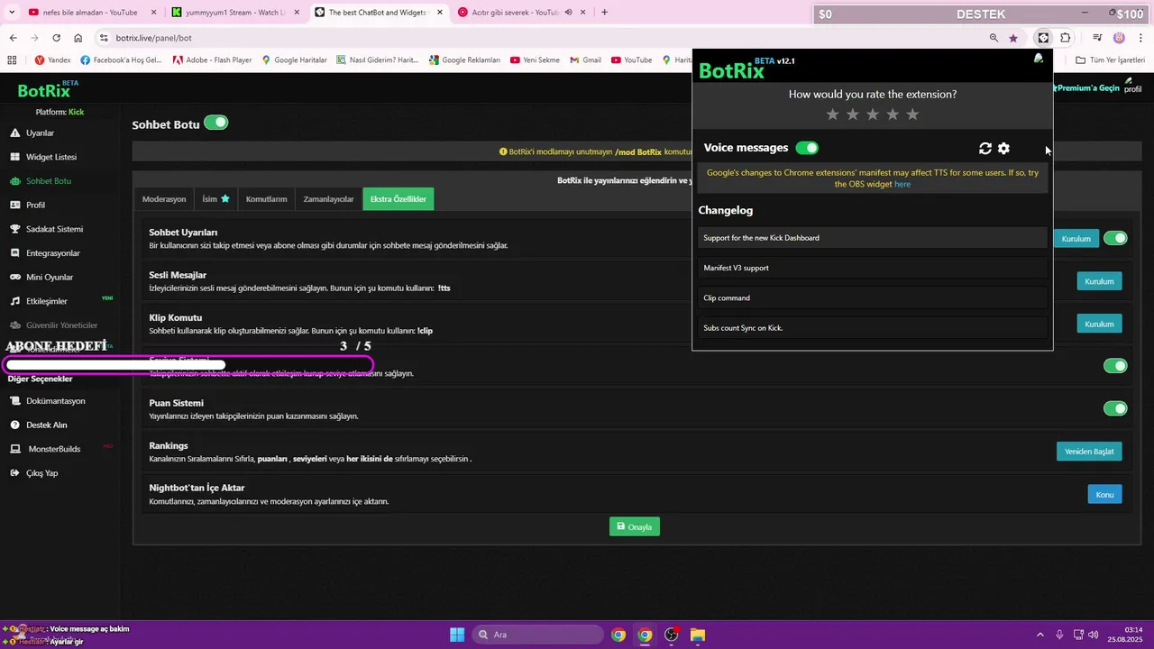Viewport: 1154px width, 649px height.
Task: Open new browser tab plus button
Action: [604, 13]
